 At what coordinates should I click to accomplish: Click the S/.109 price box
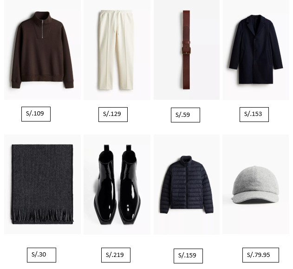point(36,114)
